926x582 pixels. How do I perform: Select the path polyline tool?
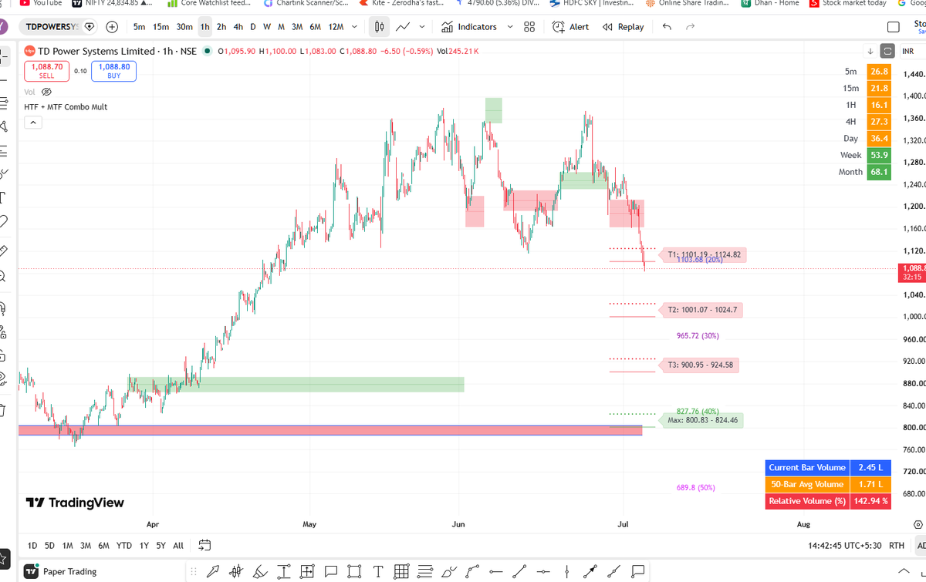pos(472,571)
